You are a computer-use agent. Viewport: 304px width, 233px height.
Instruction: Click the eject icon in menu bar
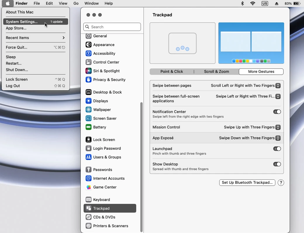[277, 3]
